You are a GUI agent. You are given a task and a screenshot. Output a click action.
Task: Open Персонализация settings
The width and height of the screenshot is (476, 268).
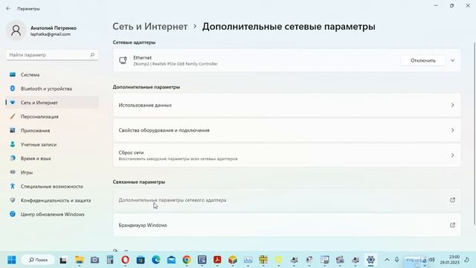pyautogui.click(x=52, y=117)
